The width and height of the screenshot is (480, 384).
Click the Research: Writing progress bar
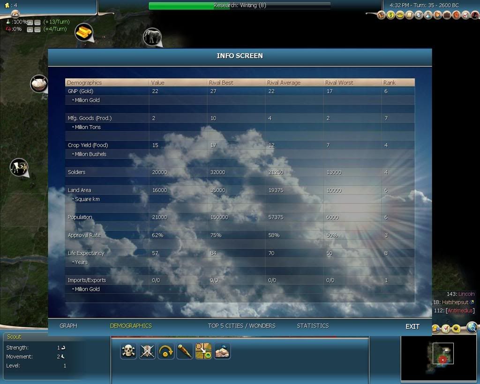(x=240, y=6)
